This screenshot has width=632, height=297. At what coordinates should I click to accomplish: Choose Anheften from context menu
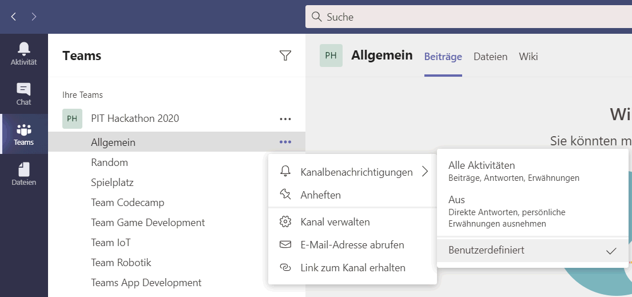(x=353, y=195)
